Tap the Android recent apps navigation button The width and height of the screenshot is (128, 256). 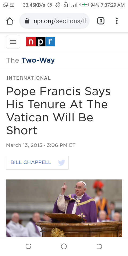tap(29, 246)
